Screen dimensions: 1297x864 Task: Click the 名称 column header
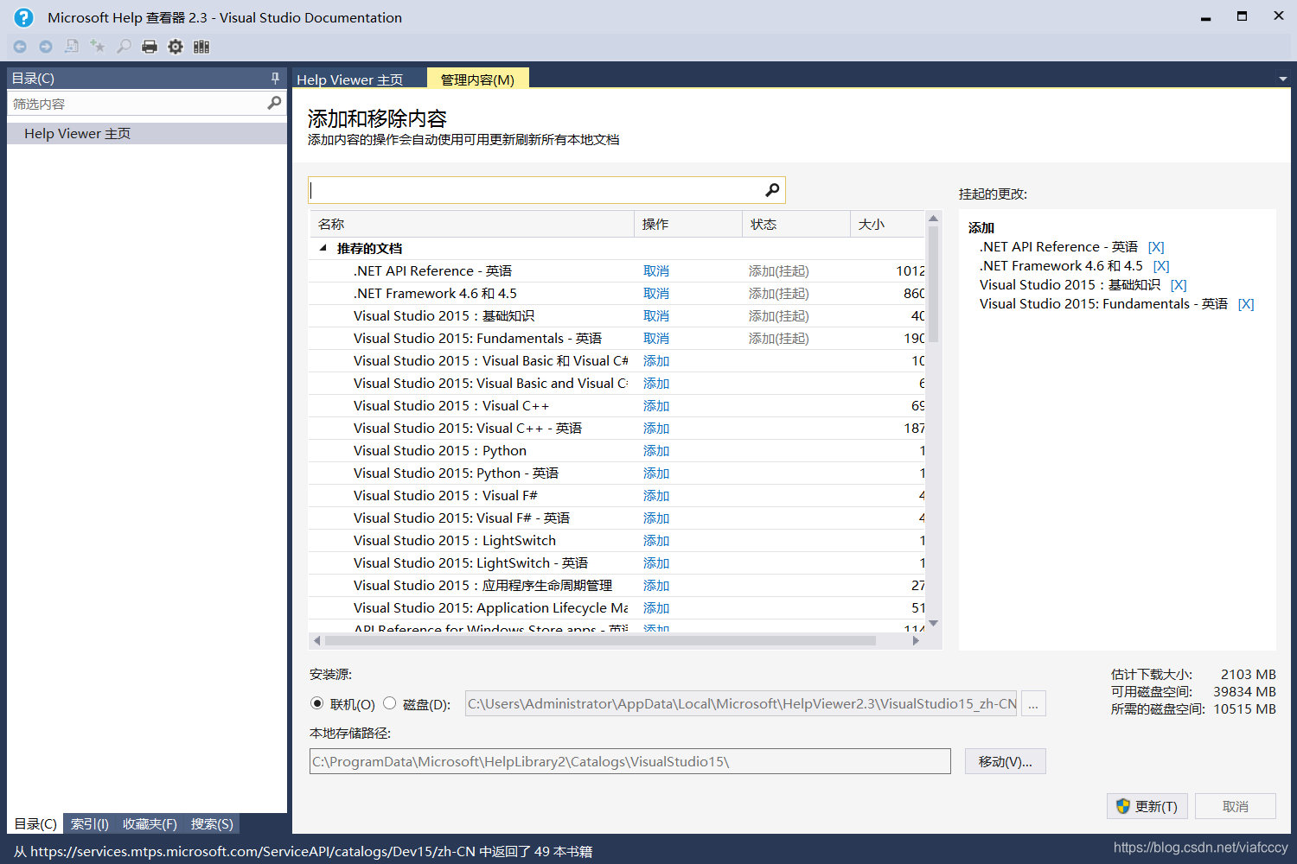(x=472, y=224)
